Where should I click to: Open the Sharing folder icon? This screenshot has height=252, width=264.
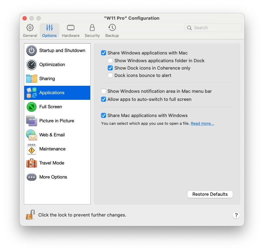tap(32, 79)
